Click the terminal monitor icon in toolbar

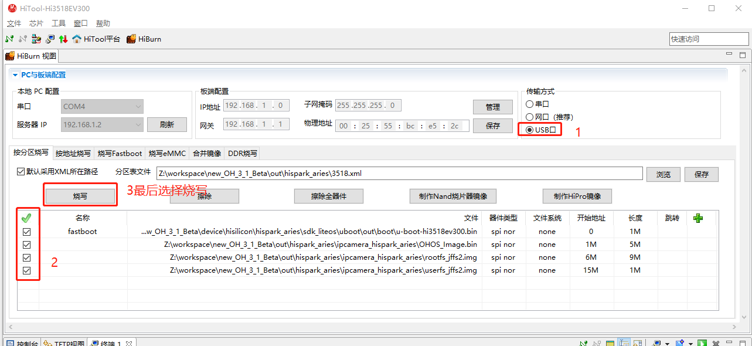coord(50,39)
